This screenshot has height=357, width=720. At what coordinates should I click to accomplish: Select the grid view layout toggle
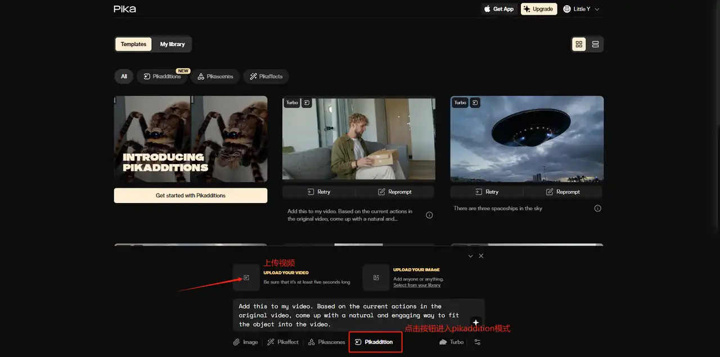(579, 44)
